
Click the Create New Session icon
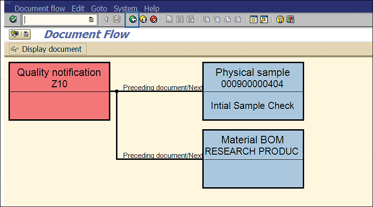coord(253,19)
